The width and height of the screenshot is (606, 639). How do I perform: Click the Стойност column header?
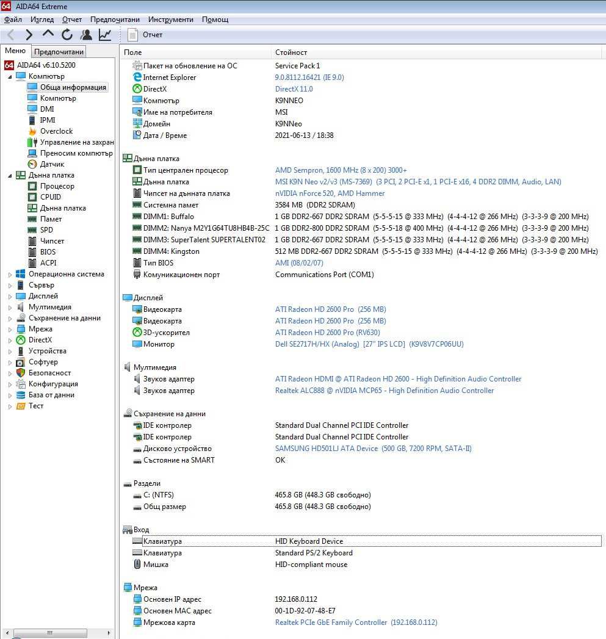point(436,52)
